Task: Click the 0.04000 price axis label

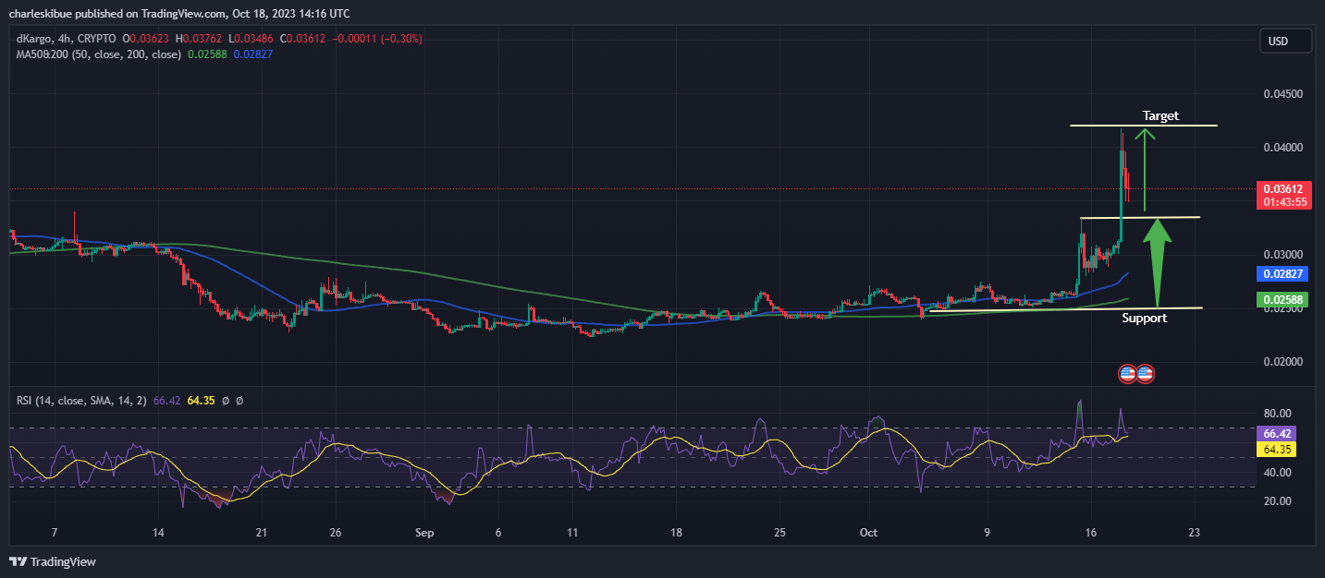Action: (x=1282, y=148)
